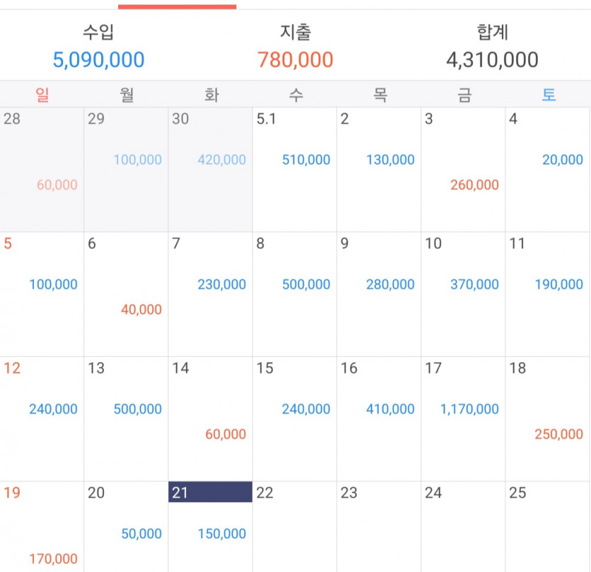The height and width of the screenshot is (572, 591).
Task: Select the April 28 cell
Action: pyautogui.click(x=42, y=170)
